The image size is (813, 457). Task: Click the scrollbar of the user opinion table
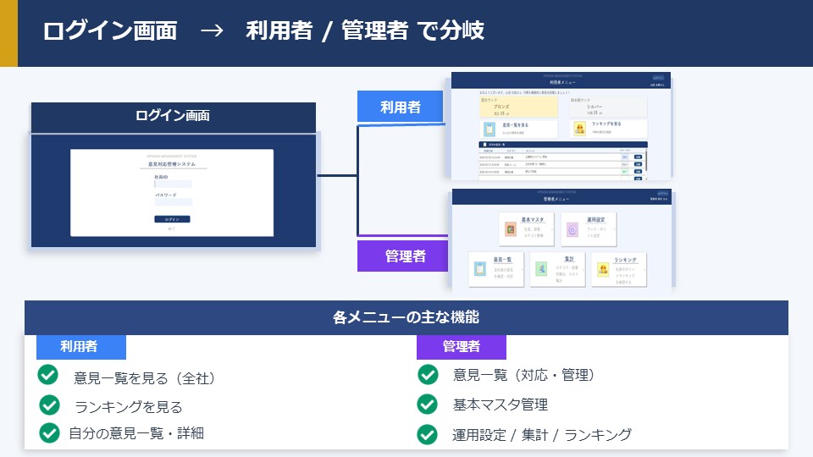coord(648,162)
